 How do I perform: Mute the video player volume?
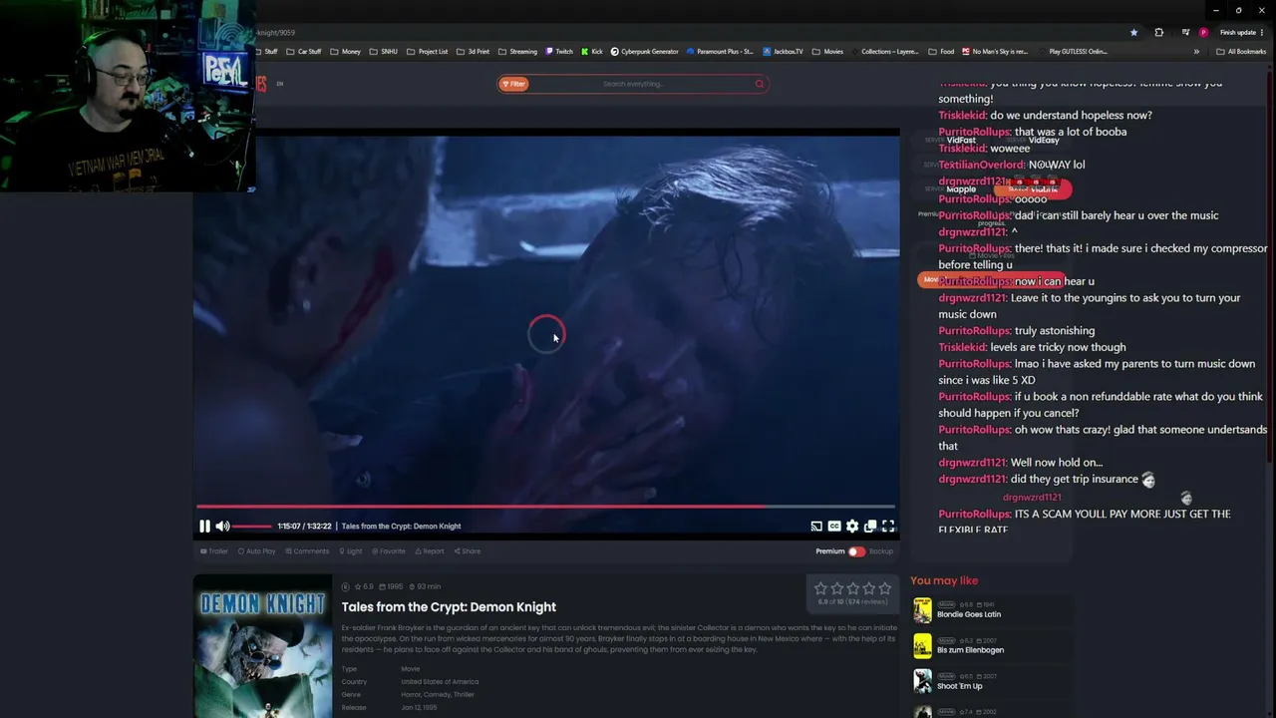tap(222, 527)
